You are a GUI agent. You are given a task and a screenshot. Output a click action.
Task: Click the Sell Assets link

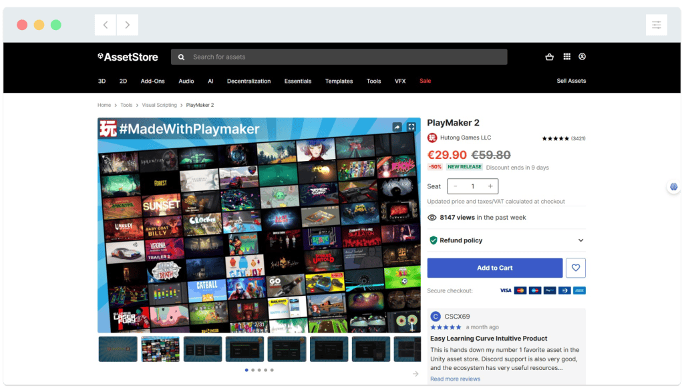pos(571,81)
